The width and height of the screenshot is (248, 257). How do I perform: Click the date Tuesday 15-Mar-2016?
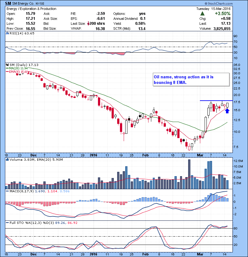(213, 9)
